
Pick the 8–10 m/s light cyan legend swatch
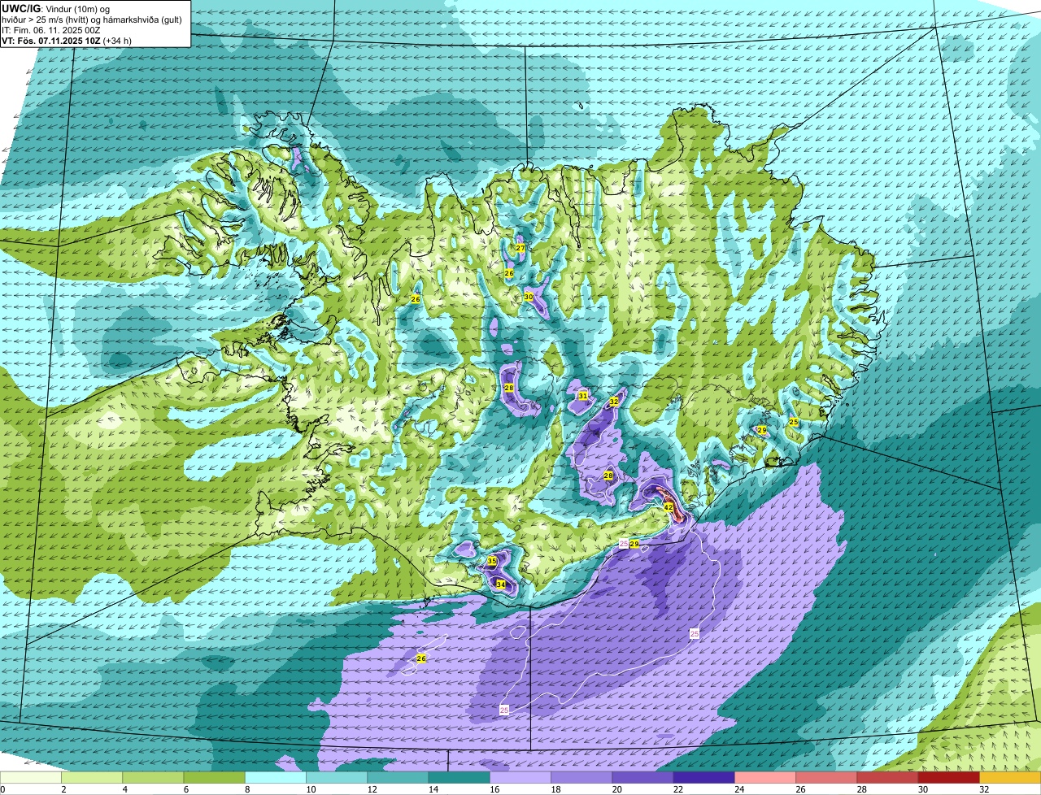276,778
